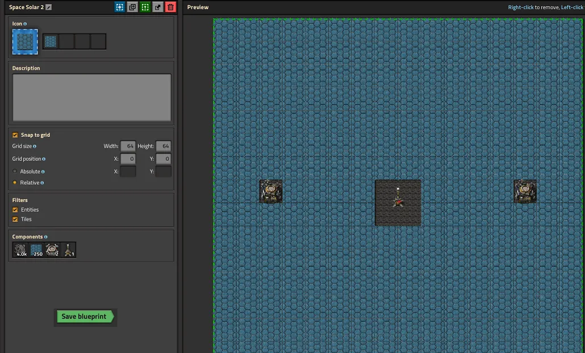Click the Grid position X field

pyautogui.click(x=128, y=159)
